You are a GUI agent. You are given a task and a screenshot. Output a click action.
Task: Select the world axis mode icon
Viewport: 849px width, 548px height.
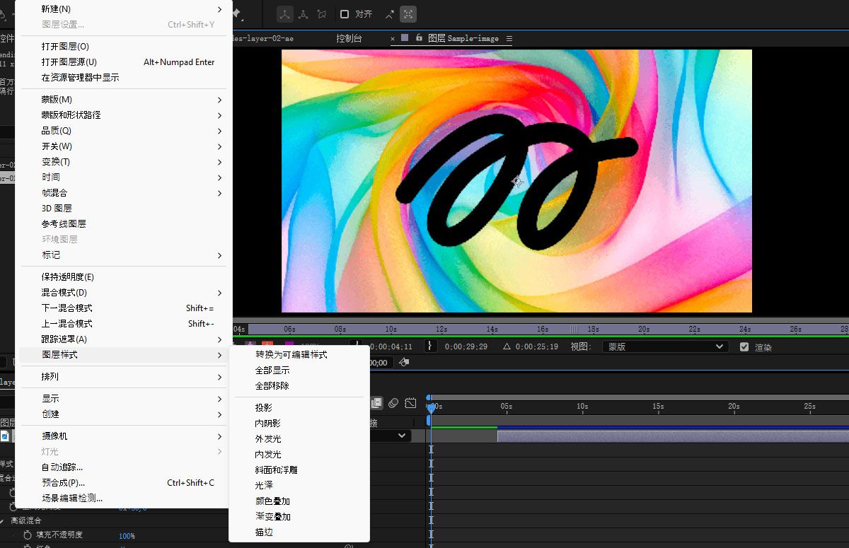coord(303,14)
